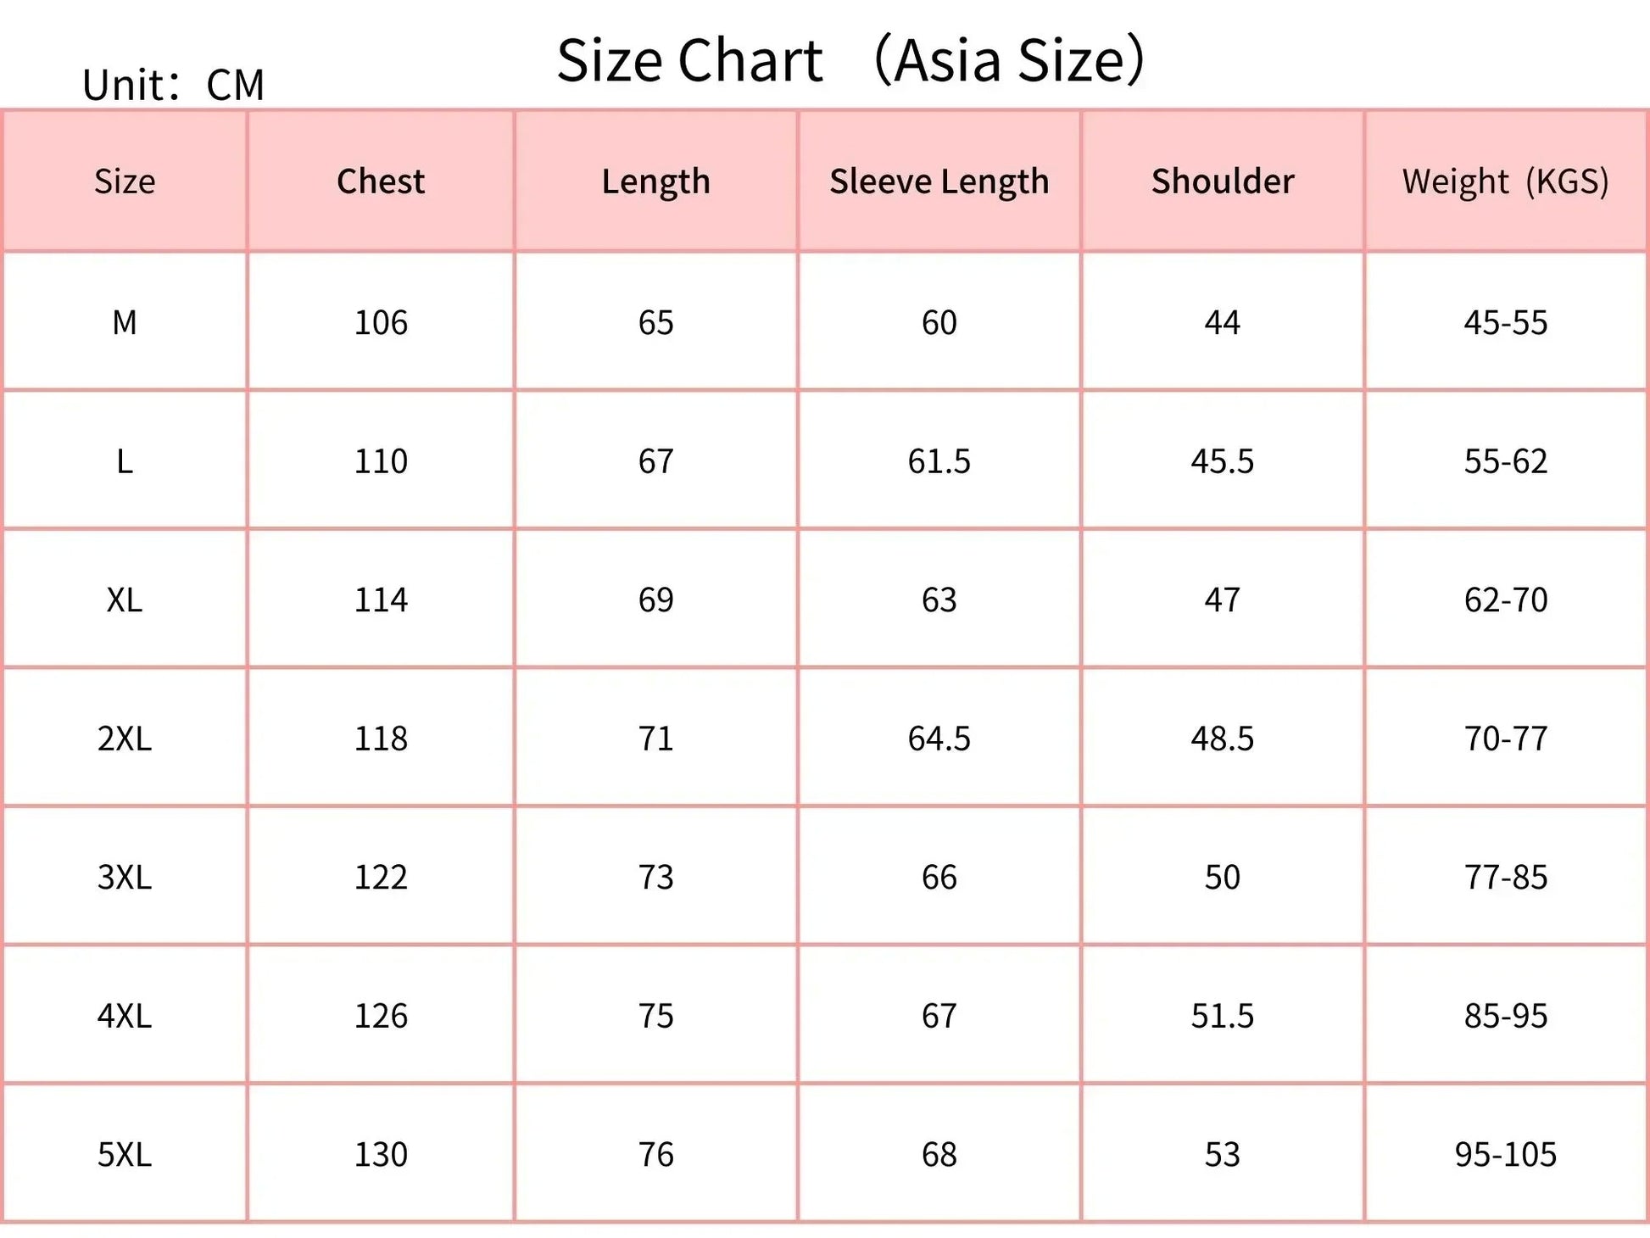
Task: Select the Shoulder column header
Action: [x=1222, y=181]
